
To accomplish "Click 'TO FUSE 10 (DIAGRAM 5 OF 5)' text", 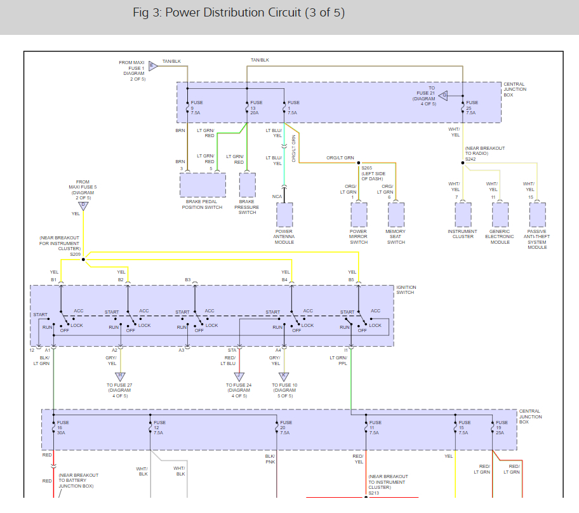I will tap(284, 390).
